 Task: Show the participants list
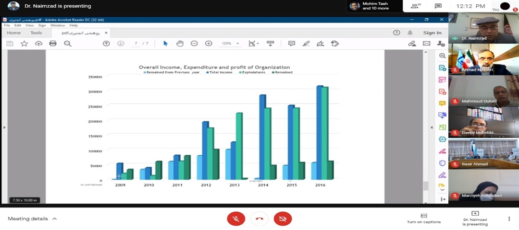[x=415, y=6]
